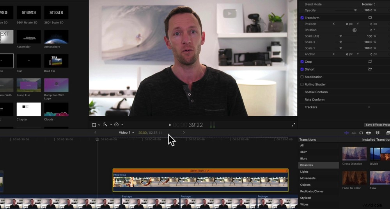Go back in timeline history
Image resolution: width=390 pixels, height=209 pixels.
[x=95, y=132]
